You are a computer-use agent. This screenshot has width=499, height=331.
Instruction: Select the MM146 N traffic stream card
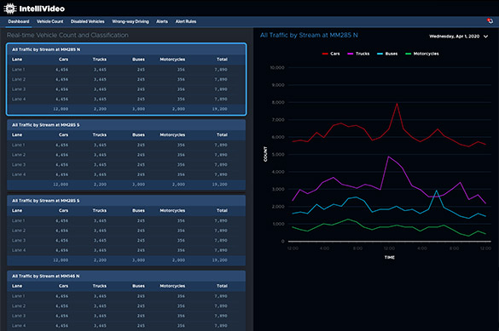(x=126, y=300)
